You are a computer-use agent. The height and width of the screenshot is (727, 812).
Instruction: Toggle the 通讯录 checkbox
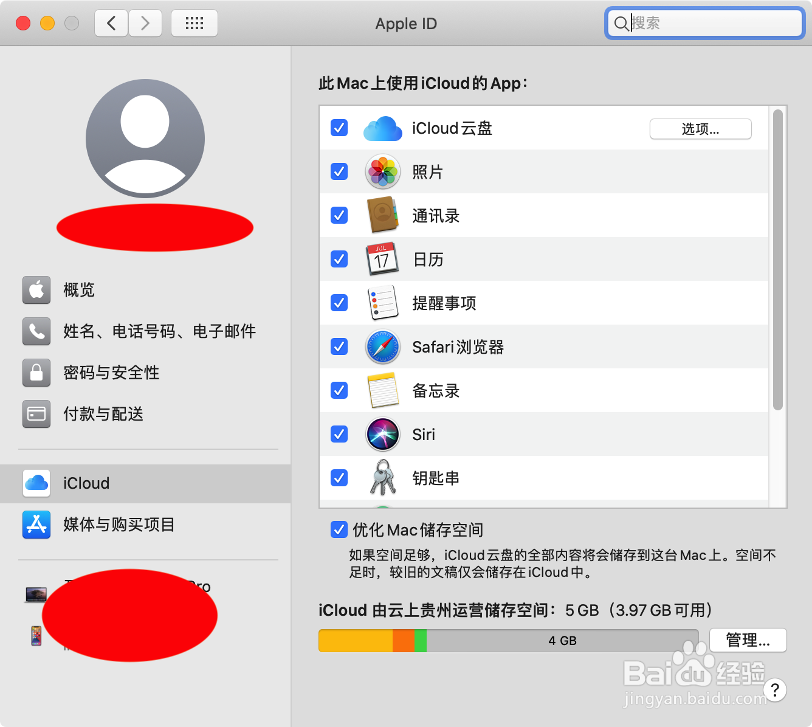(x=339, y=216)
